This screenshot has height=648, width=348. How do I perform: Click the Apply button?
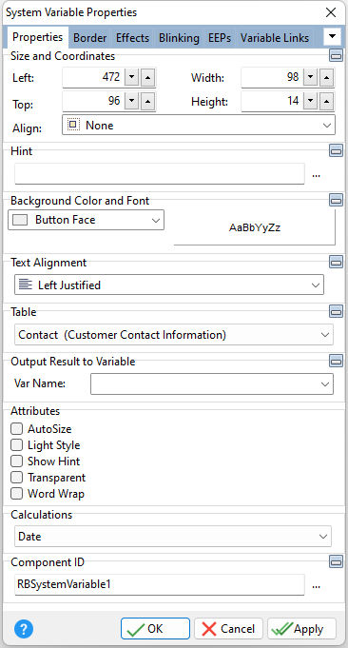click(301, 629)
